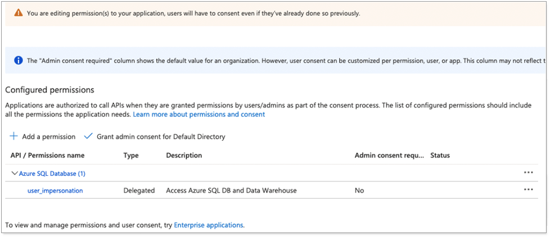
Task: Sort by API / Permissions name column
Action: tap(47, 155)
